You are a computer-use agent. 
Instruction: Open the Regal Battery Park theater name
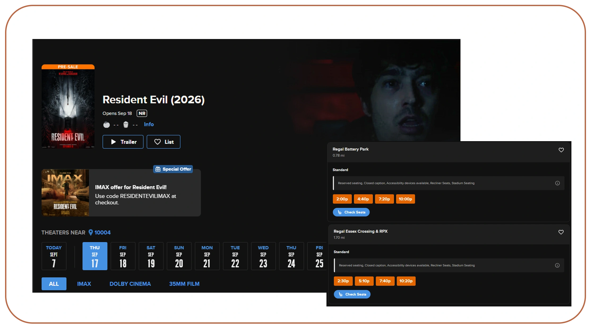351,149
